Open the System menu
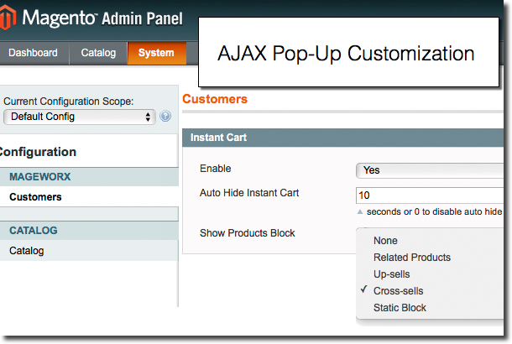The width and height of the screenshot is (512, 344). pyautogui.click(x=156, y=53)
